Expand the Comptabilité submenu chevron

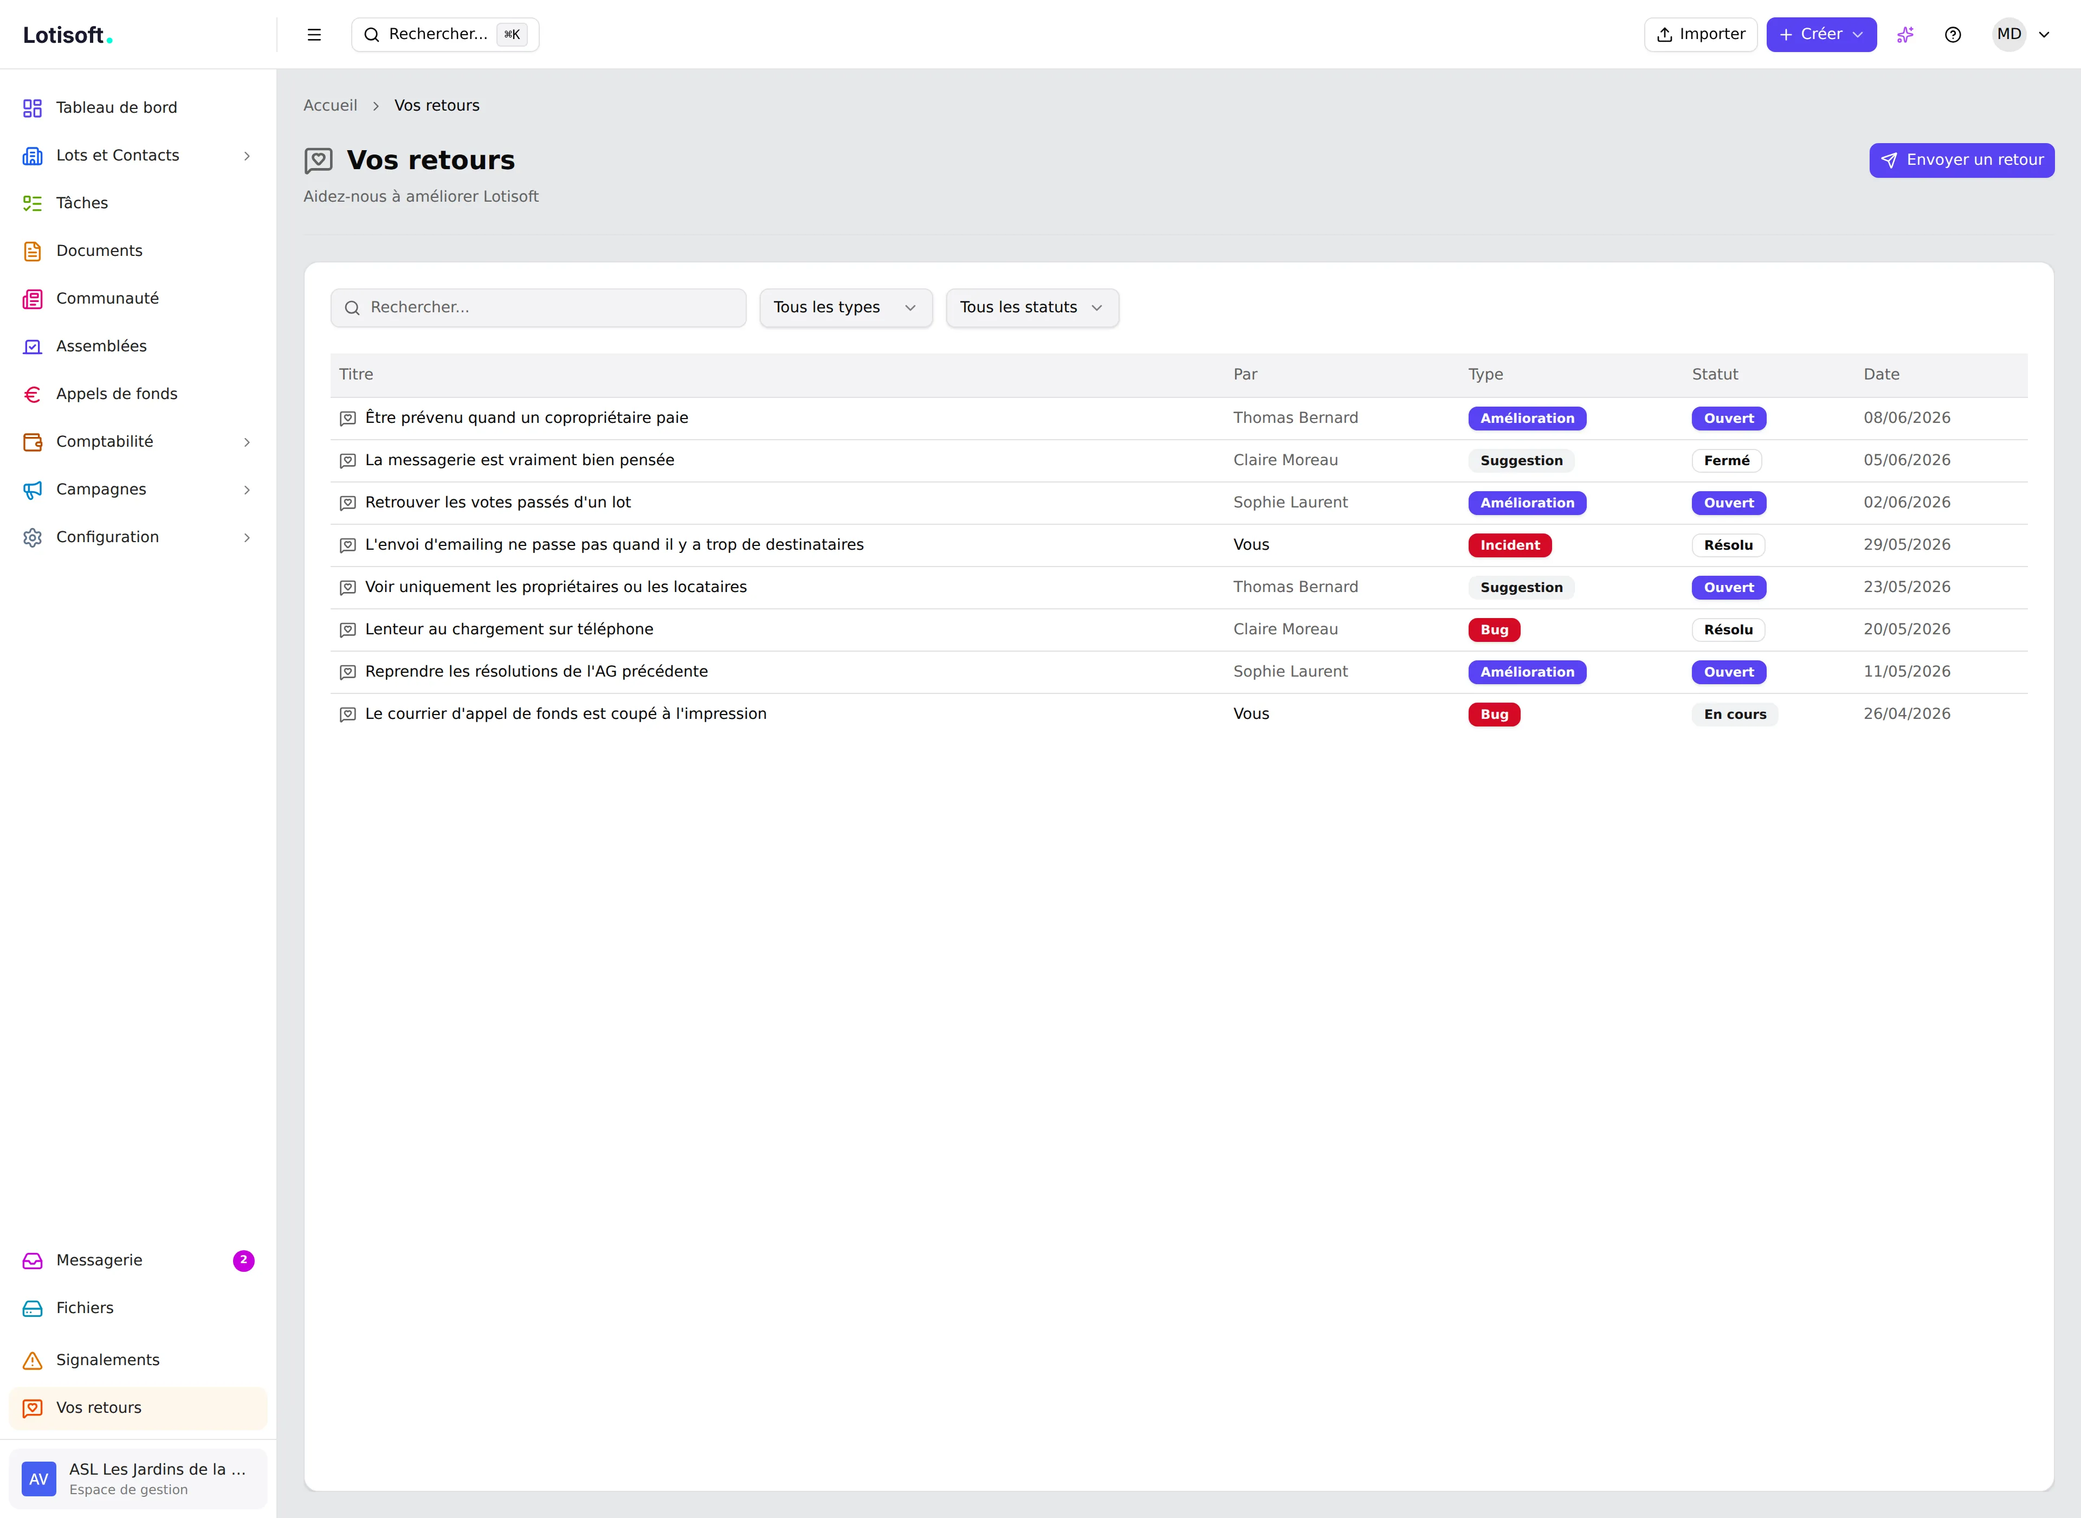click(x=247, y=443)
